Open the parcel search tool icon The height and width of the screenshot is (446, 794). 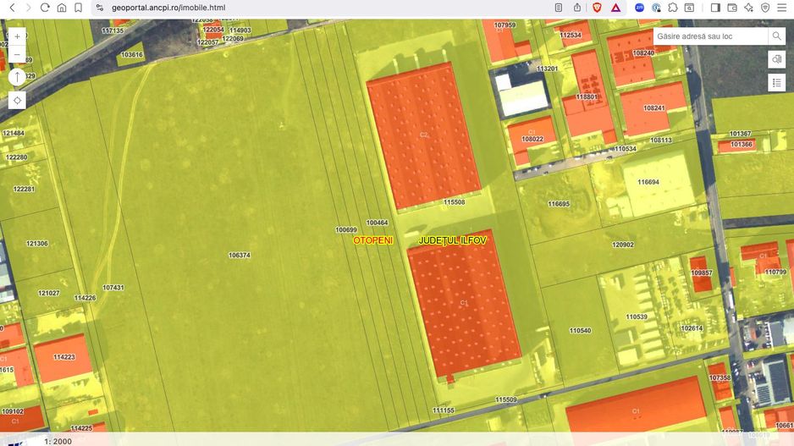(776, 59)
